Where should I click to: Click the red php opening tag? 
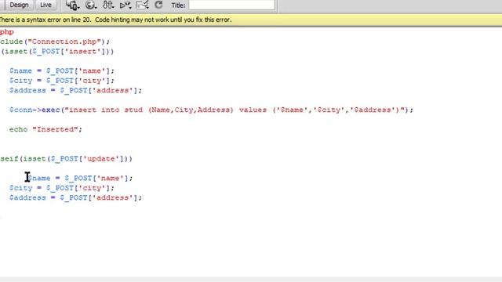7,32
